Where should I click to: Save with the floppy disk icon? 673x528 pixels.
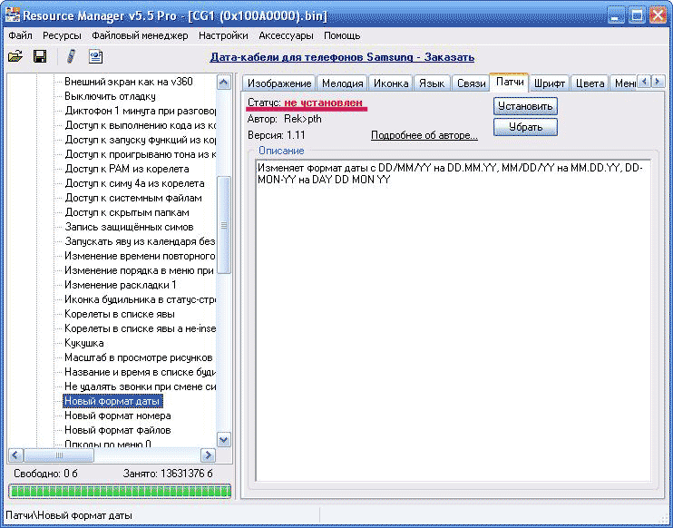[40, 56]
